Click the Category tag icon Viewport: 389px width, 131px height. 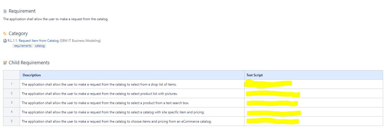point(5,34)
